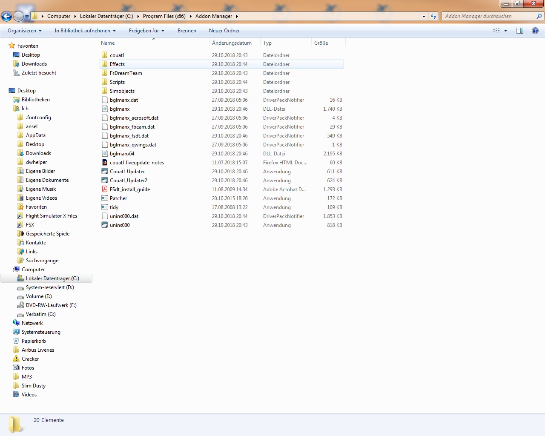Select Volume (E:) drive in sidebar

39,296
